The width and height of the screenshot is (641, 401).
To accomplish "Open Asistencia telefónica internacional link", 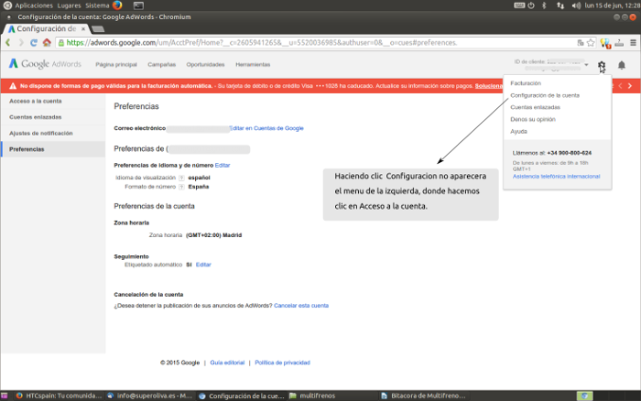I will pyautogui.click(x=556, y=176).
